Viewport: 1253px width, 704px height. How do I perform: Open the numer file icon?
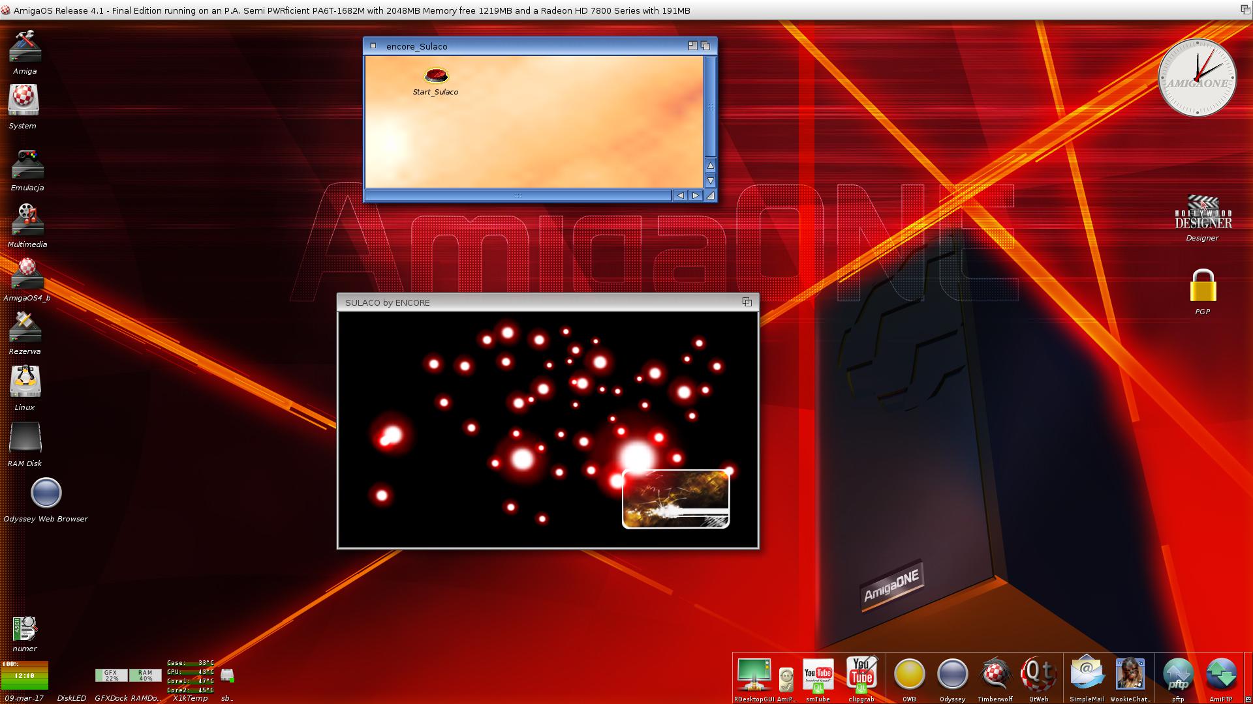(x=25, y=629)
